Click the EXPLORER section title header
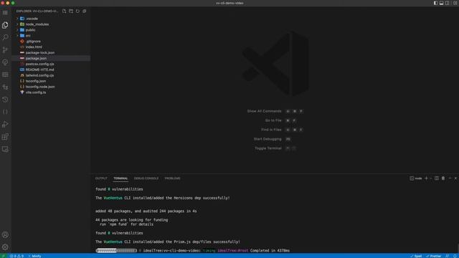This screenshot has height=258, width=459. click(37, 11)
